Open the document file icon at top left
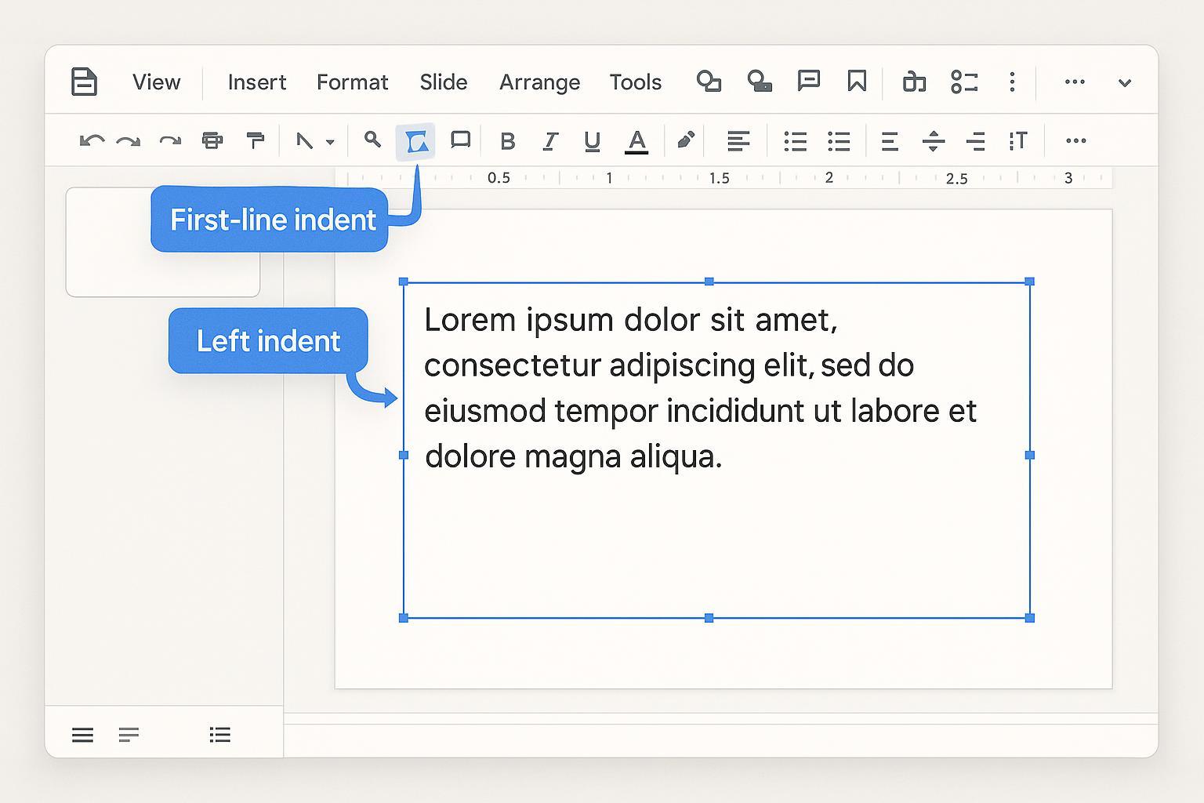 pyautogui.click(x=84, y=82)
